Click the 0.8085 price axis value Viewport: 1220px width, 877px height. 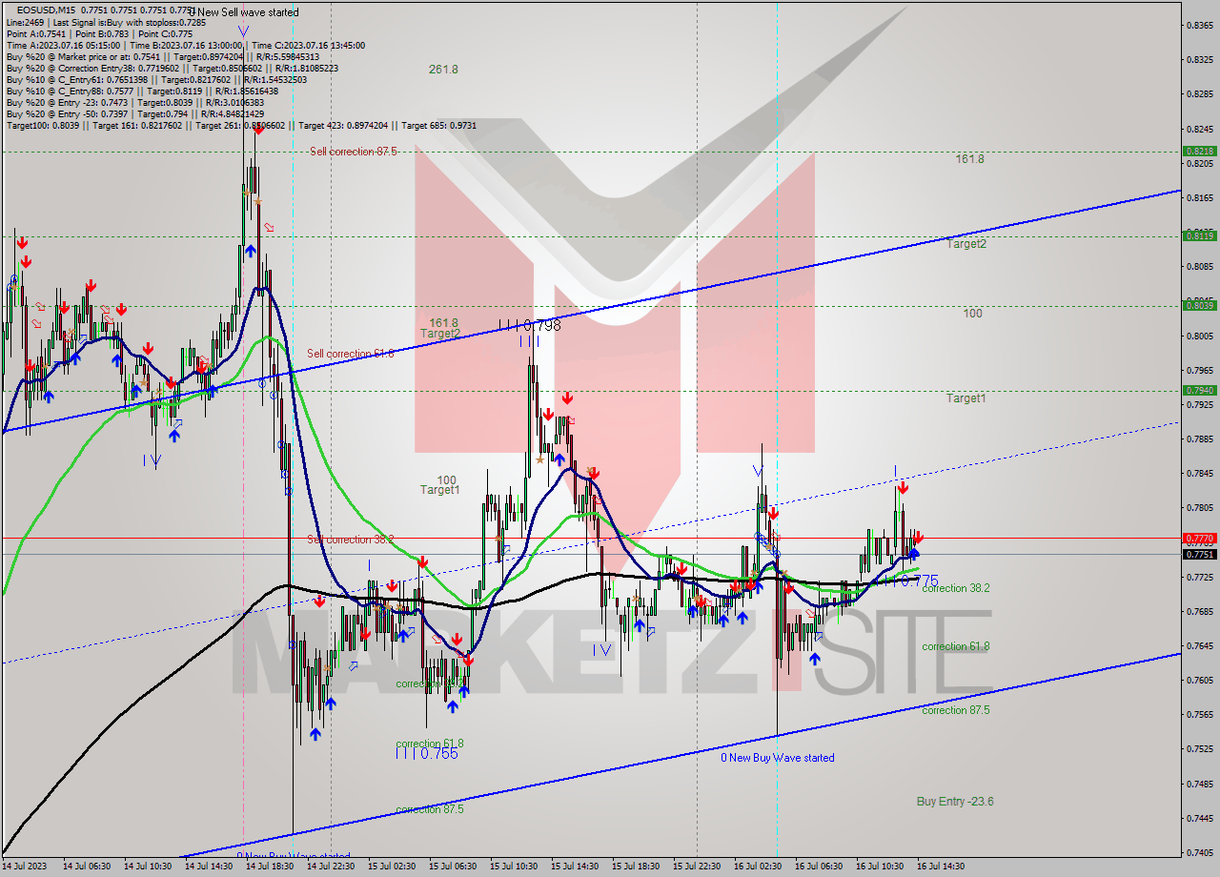click(1199, 267)
